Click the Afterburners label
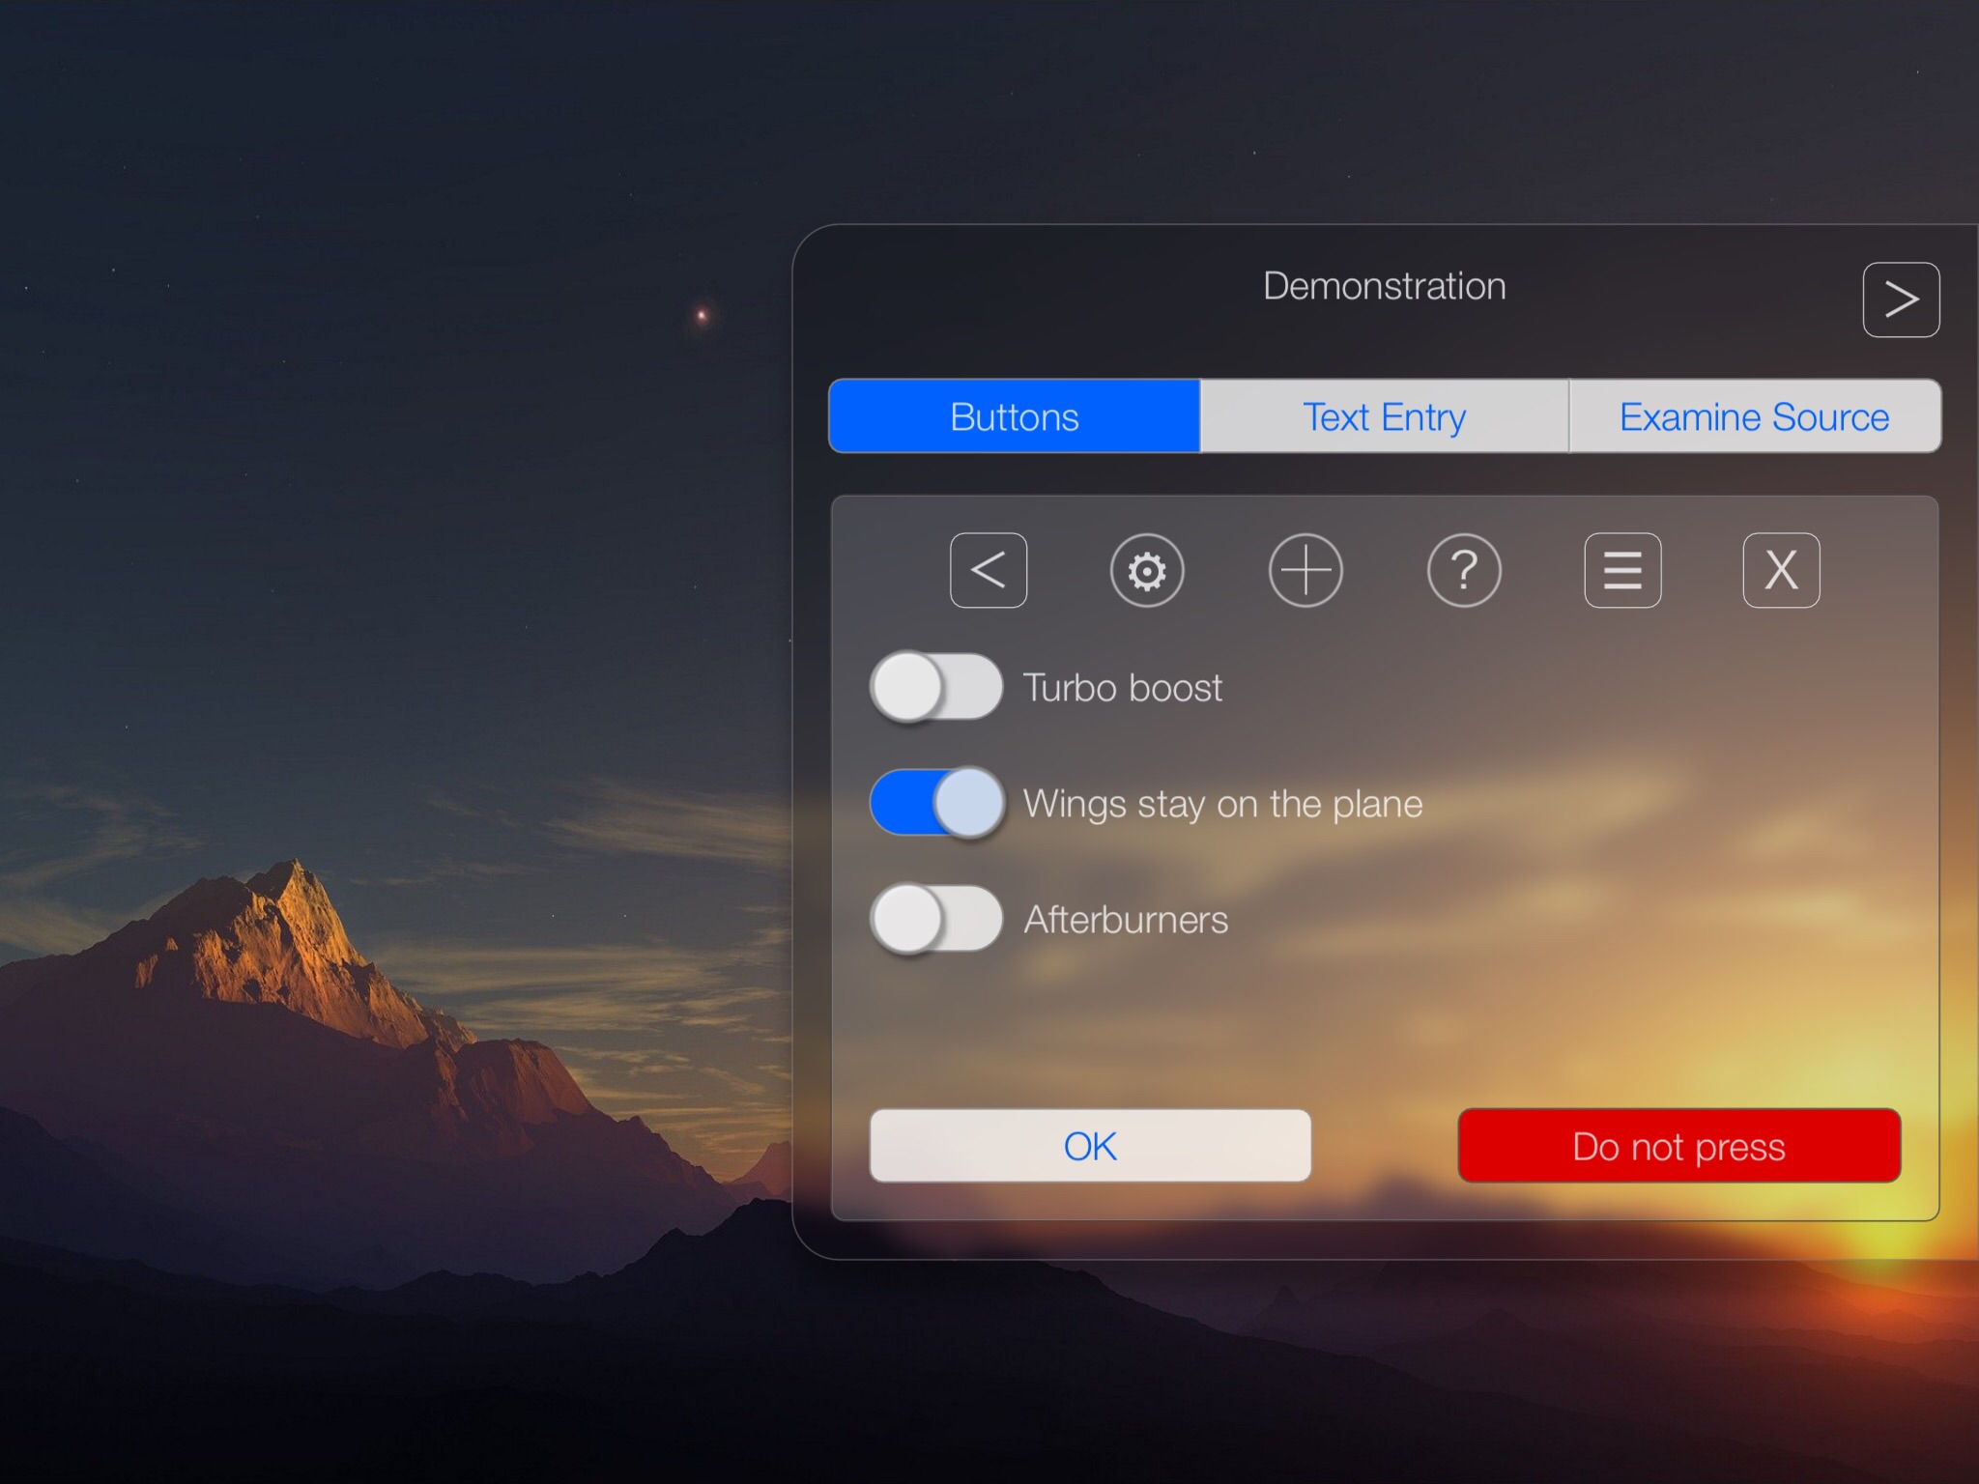1979x1484 pixels. click(x=1126, y=919)
